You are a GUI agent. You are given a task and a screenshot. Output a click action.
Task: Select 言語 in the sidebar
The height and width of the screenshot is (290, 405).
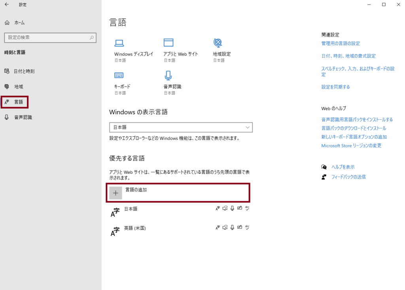point(18,102)
